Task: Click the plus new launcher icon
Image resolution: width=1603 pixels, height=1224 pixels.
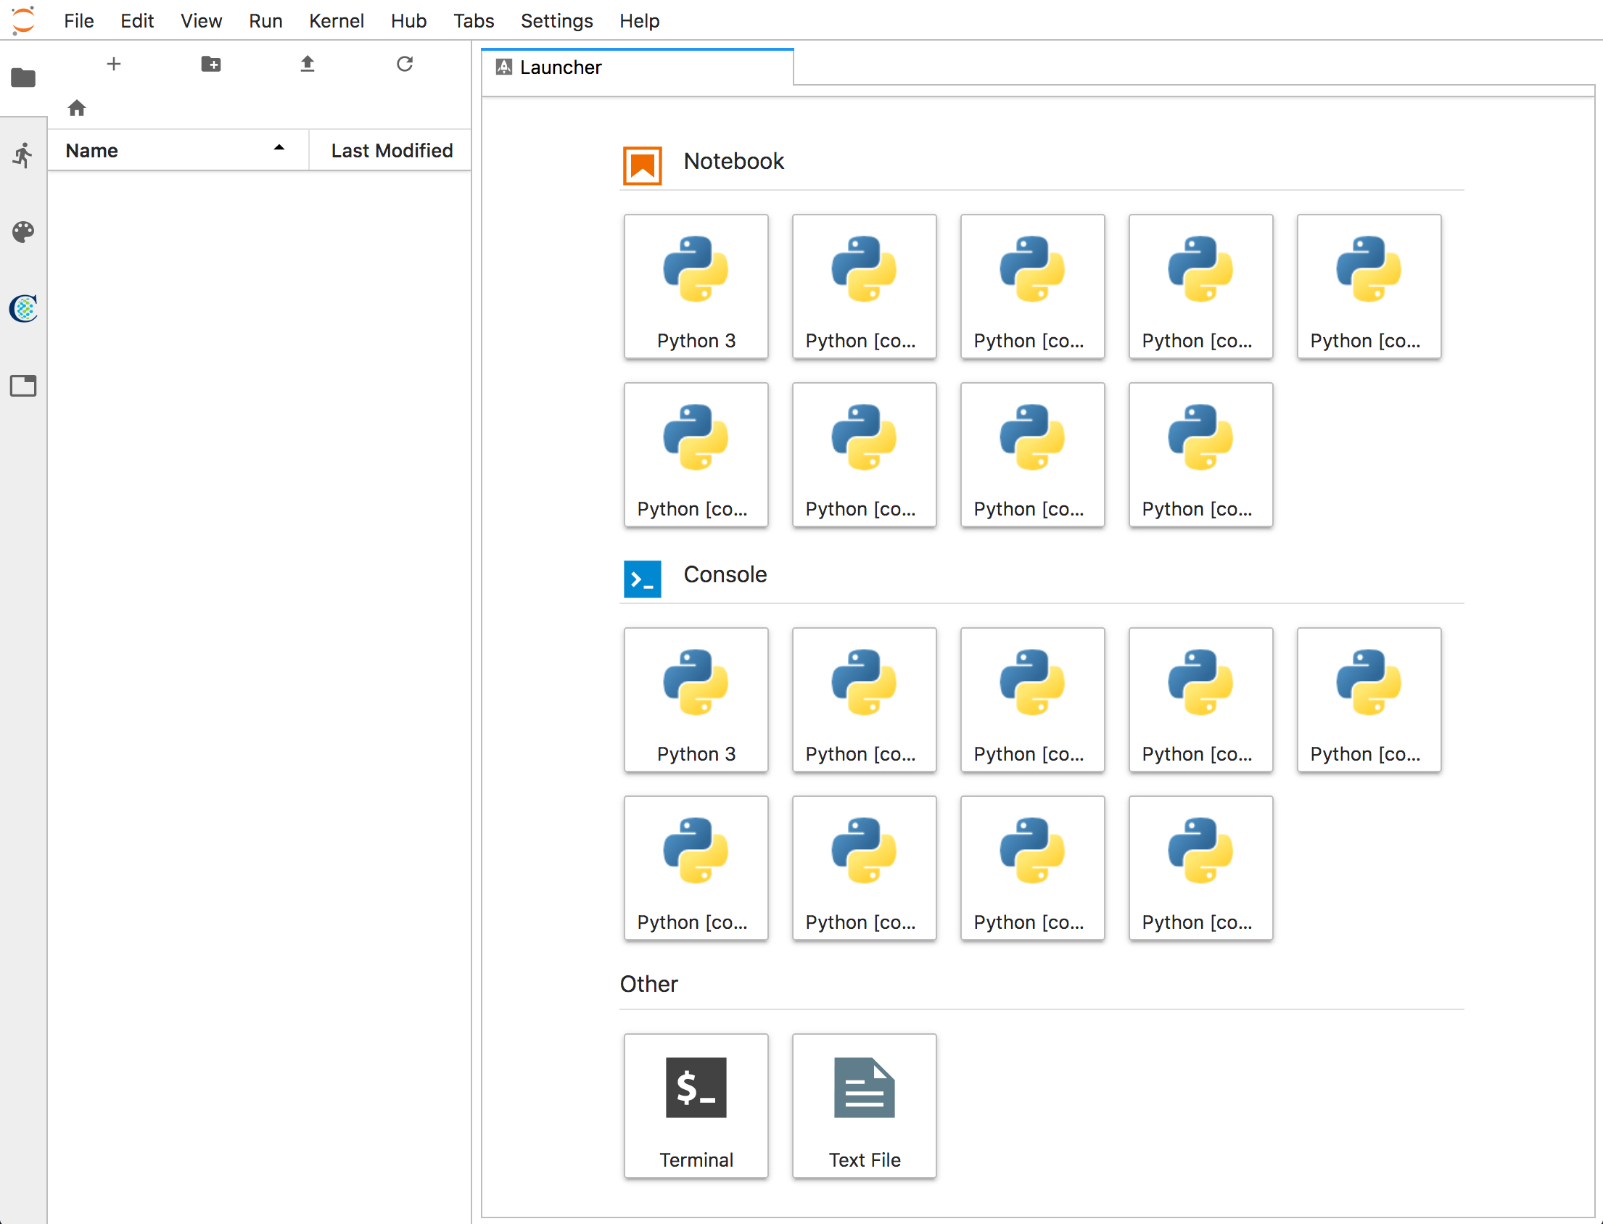Action: (114, 64)
